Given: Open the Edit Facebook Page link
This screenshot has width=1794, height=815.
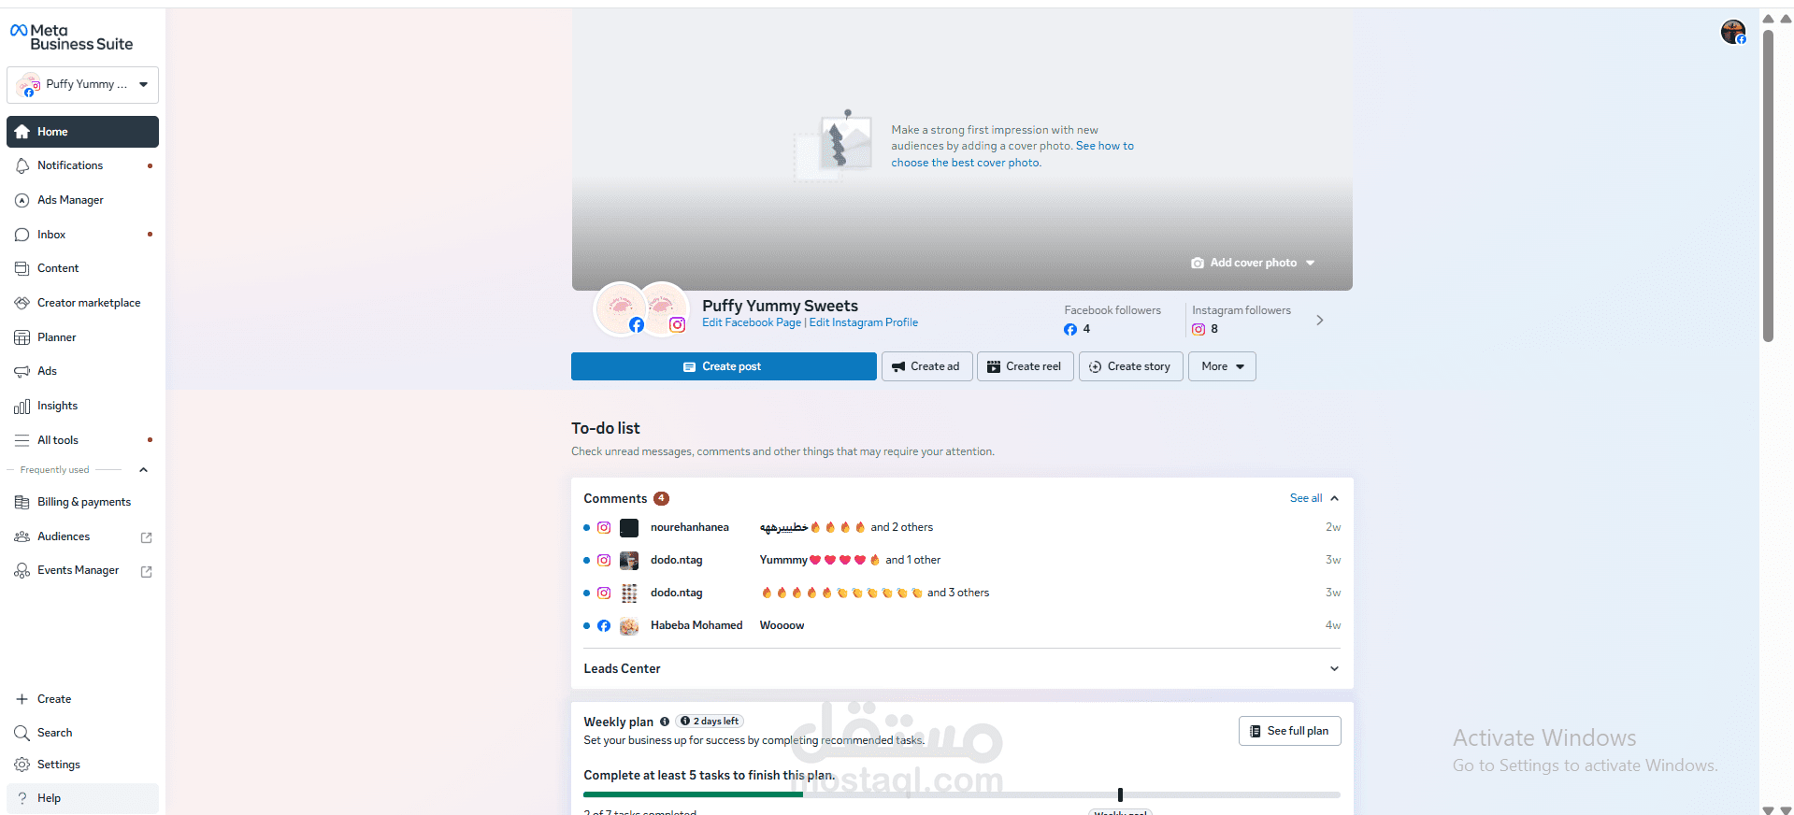Looking at the screenshot, I should tap(752, 322).
